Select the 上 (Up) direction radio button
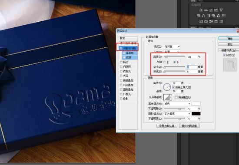The image size is (239, 165). [x=164, y=62]
